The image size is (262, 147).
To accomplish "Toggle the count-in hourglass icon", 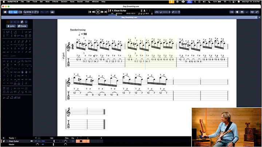I will click(x=142, y=11).
